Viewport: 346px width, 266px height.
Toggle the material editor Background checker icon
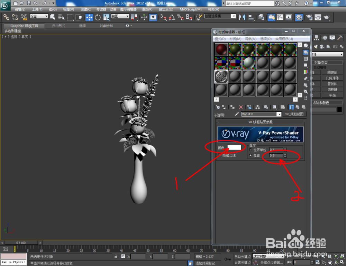pos(306,59)
